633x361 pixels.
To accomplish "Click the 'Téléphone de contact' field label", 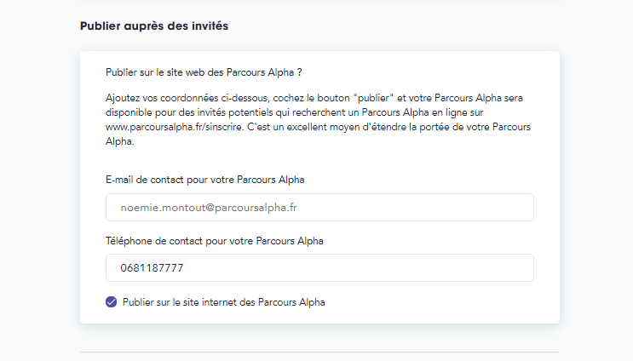I will (x=215, y=241).
